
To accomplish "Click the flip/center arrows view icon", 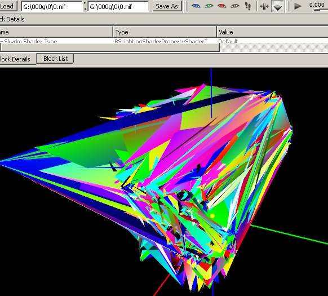I will [x=264, y=6].
